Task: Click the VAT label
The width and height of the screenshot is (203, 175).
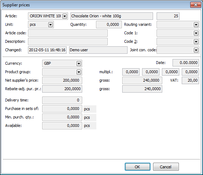Action: pyautogui.click(x=174, y=81)
